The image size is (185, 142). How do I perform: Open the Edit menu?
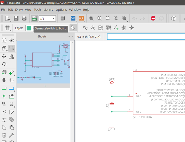point(10,9)
